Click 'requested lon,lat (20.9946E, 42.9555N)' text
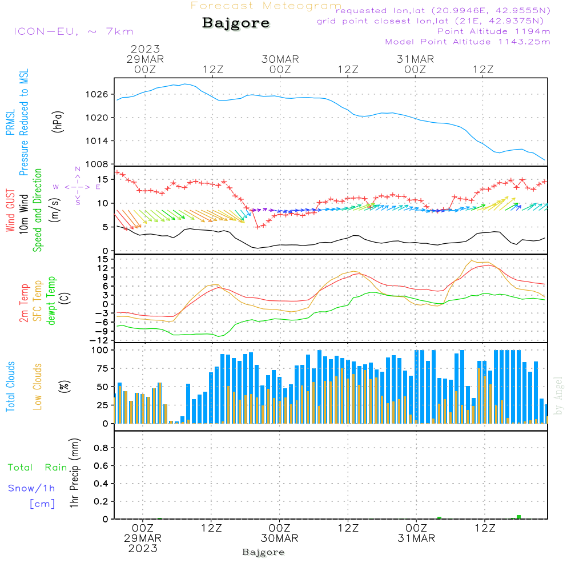This screenshot has width=571, height=571. click(x=443, y=10)
